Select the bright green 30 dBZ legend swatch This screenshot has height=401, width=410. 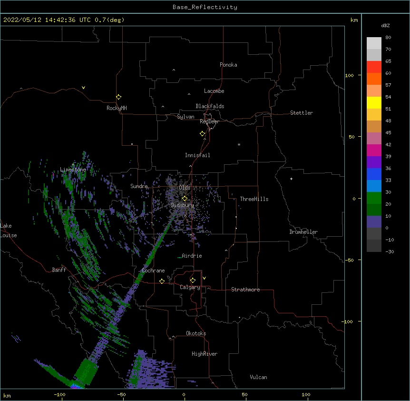pos(374,198)
